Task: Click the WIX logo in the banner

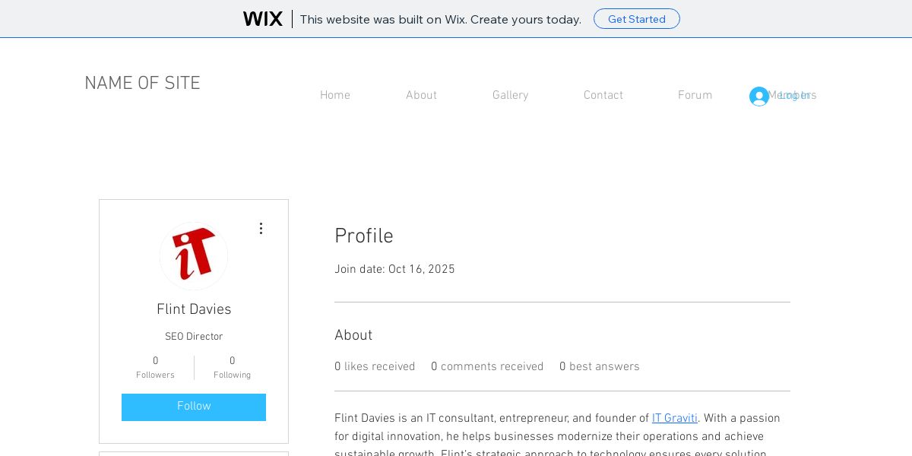Action: [262, 19]
